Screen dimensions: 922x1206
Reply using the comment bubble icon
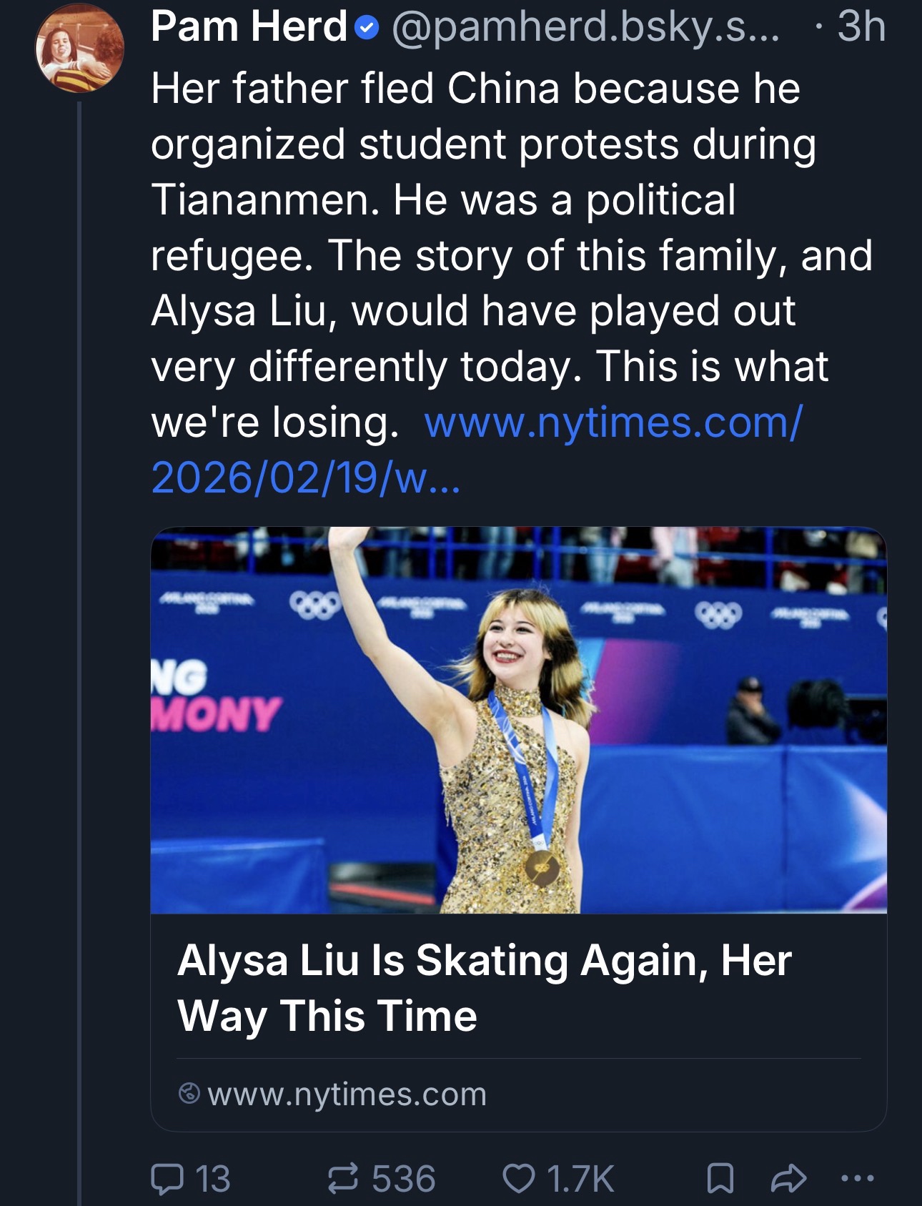click(x=167, y=1178)
